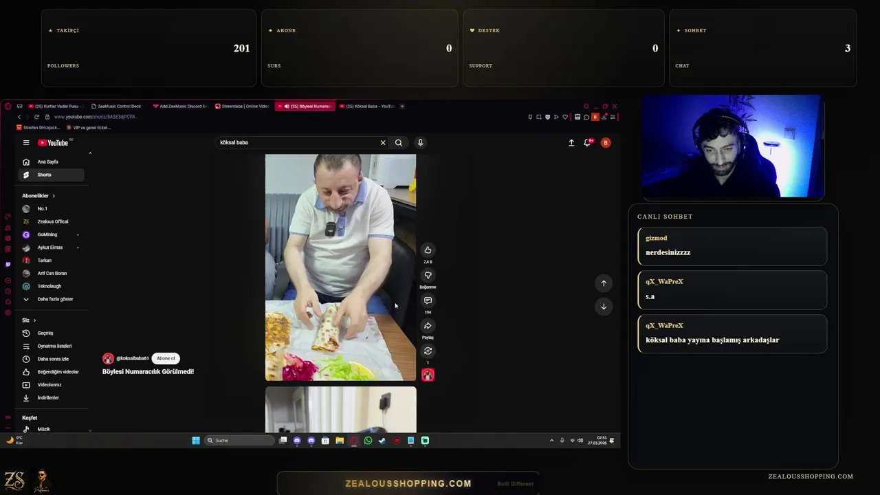This screenshot has width=880, height=495.
Task: Open Geçmiş history
Action: click(x=52, y=333)
